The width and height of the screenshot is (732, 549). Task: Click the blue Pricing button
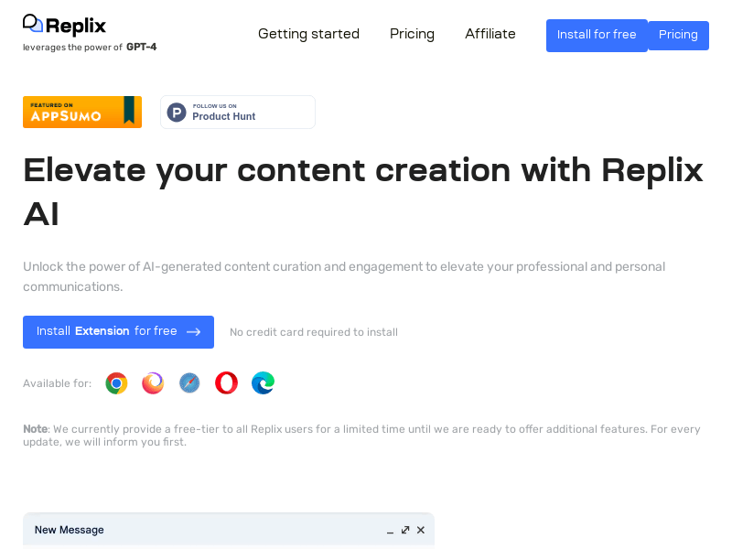point(678,36)
